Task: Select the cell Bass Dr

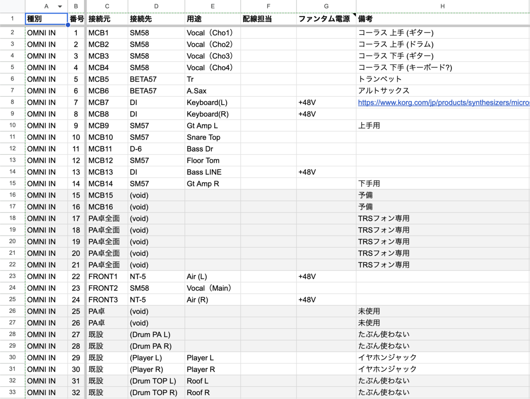Action: tap(213, 149)
